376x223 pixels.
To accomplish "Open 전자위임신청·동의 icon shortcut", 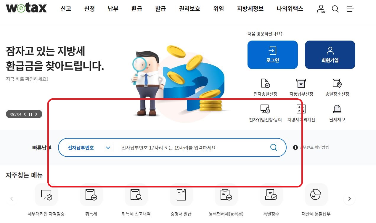I will 265,113.
